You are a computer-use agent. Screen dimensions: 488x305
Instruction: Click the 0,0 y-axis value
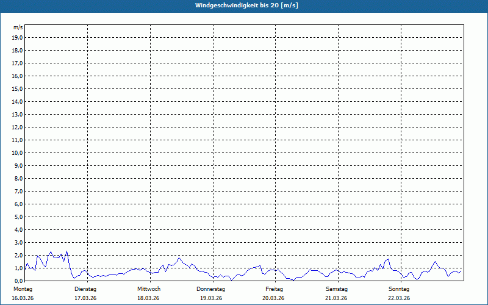19,281
